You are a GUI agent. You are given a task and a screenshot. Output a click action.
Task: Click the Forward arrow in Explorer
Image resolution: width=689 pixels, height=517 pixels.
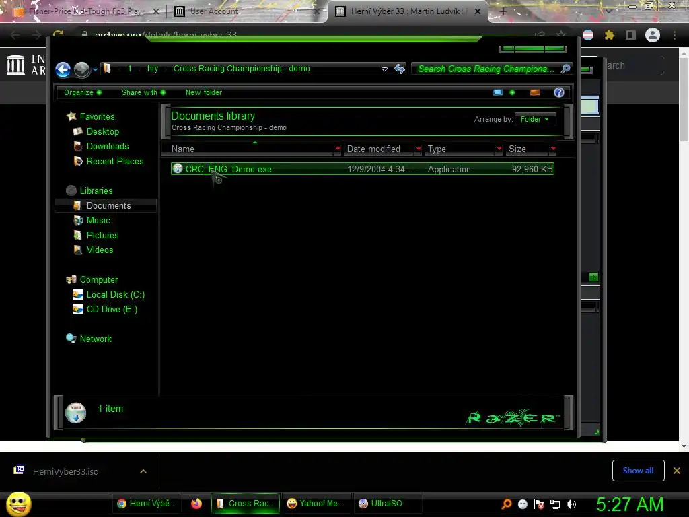(x=81, y=69)
